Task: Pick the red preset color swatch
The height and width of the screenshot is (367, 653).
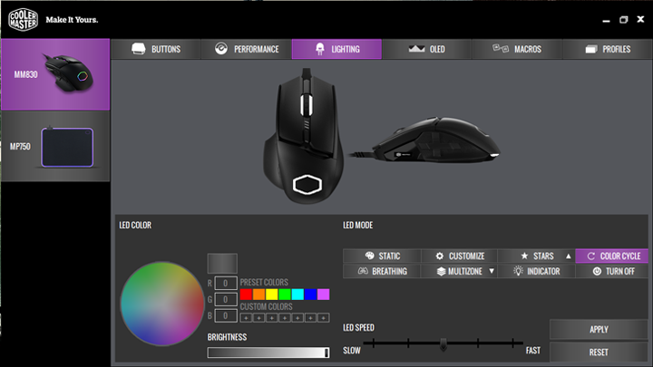Action: (x=246, y=295)
